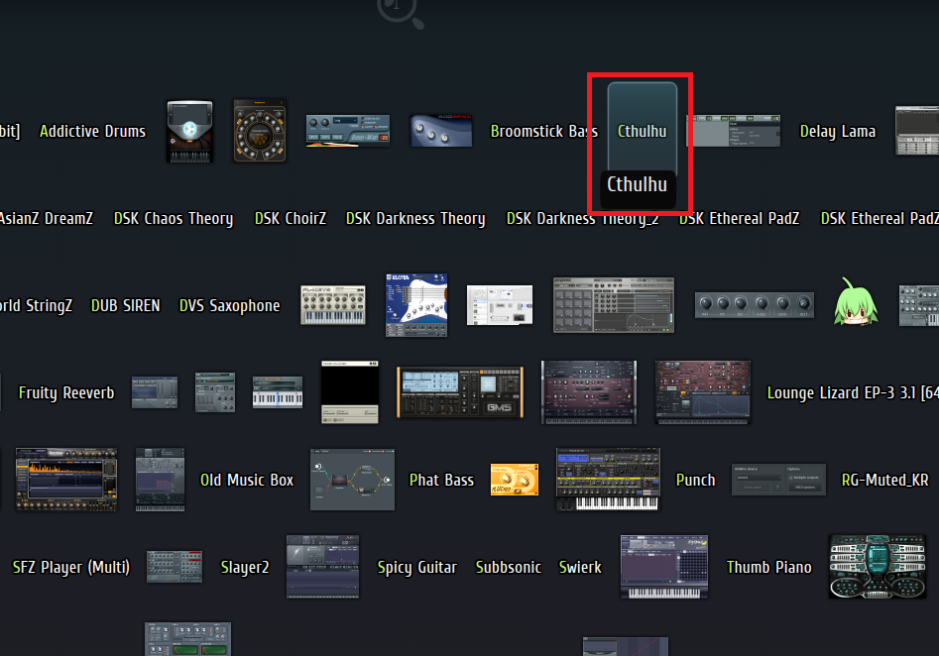The height and width of the screenshot is (656, 939).
Task: Choose DSK Darkness Theory (not _2)
Action: pyautogui.click(x=415, y=218)
